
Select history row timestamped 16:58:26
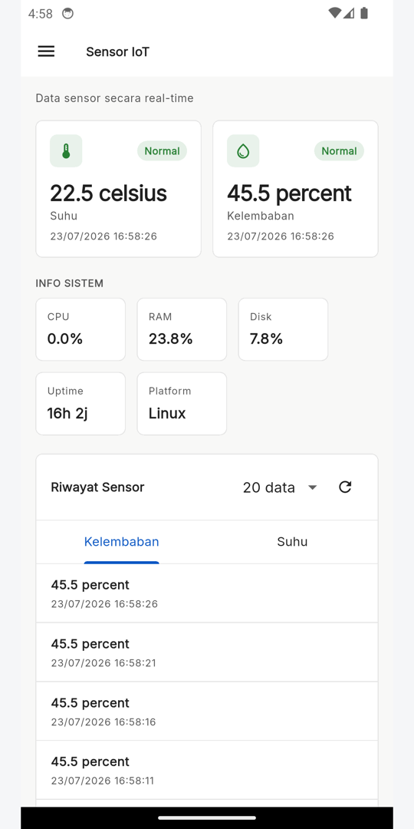207,593
